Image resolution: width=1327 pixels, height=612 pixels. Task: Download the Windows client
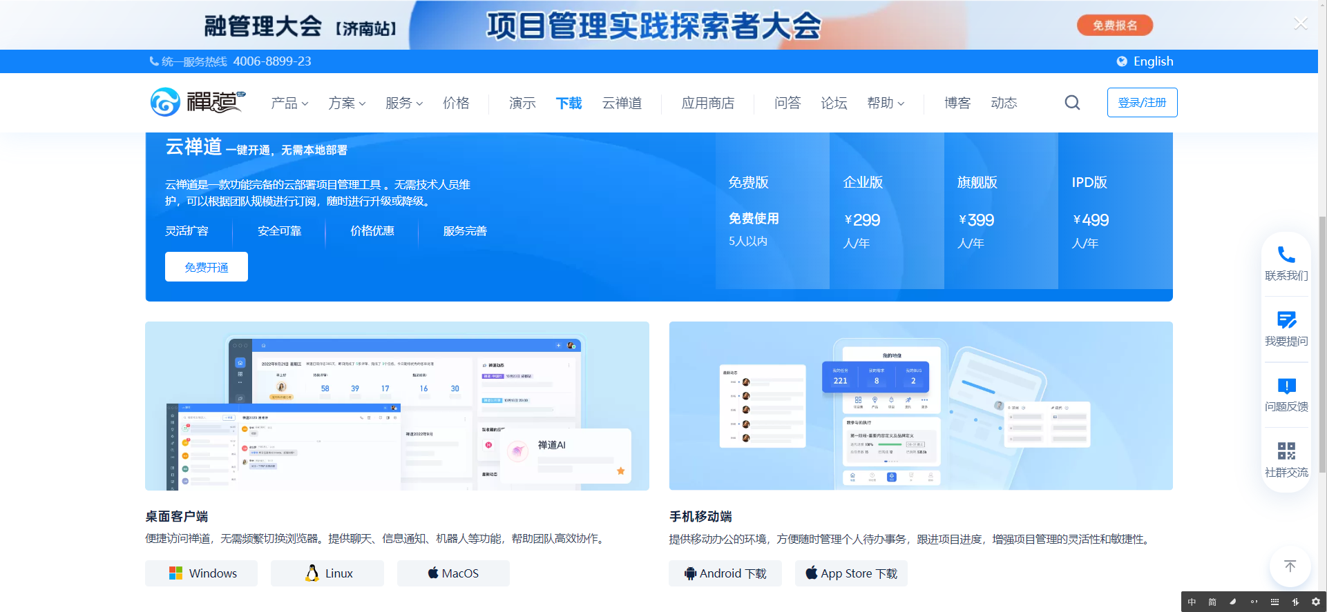click(x=201, y=573)
